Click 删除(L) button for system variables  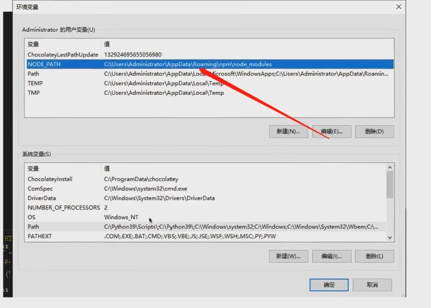[374, 256]
